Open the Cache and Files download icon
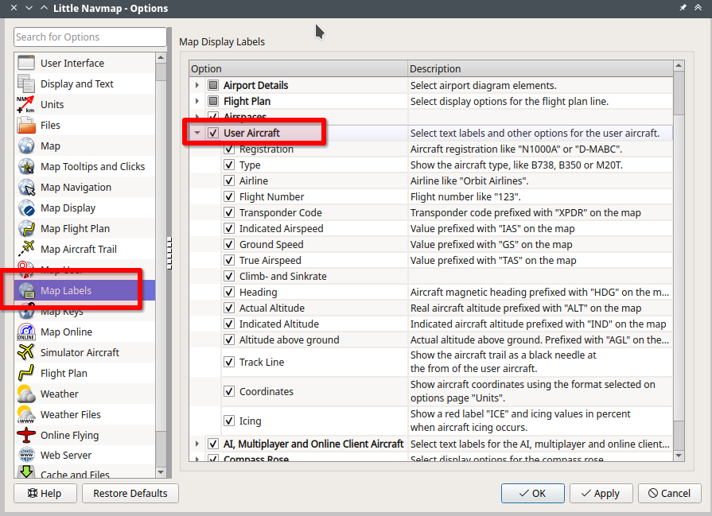The image size is (712, 516). 26,472
